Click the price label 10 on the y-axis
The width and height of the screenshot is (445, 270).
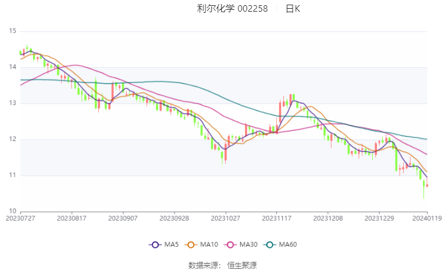(x=12, y=211)
